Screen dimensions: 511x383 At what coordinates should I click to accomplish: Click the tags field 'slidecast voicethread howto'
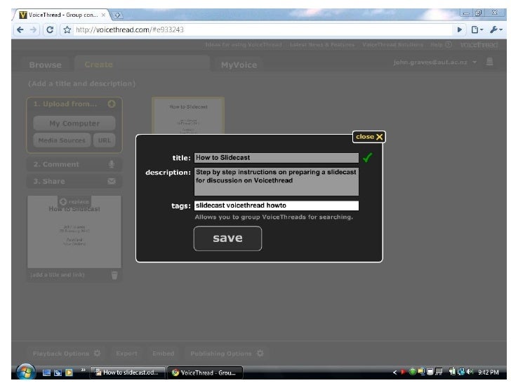277,206
